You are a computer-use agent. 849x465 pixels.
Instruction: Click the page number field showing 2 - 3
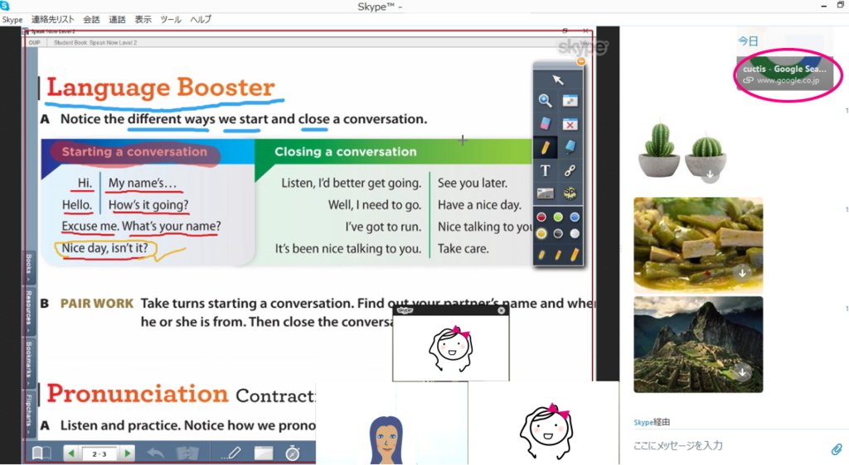99,453
